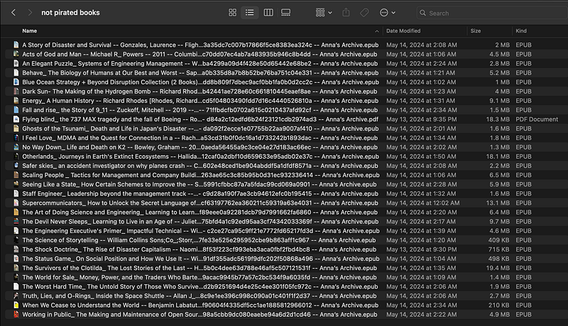Go back with the left chevron

pos(13,13)
